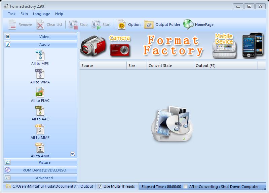Click the Start conversion icon
This screenshot has height=193, width=269.
tap(96, 25)
